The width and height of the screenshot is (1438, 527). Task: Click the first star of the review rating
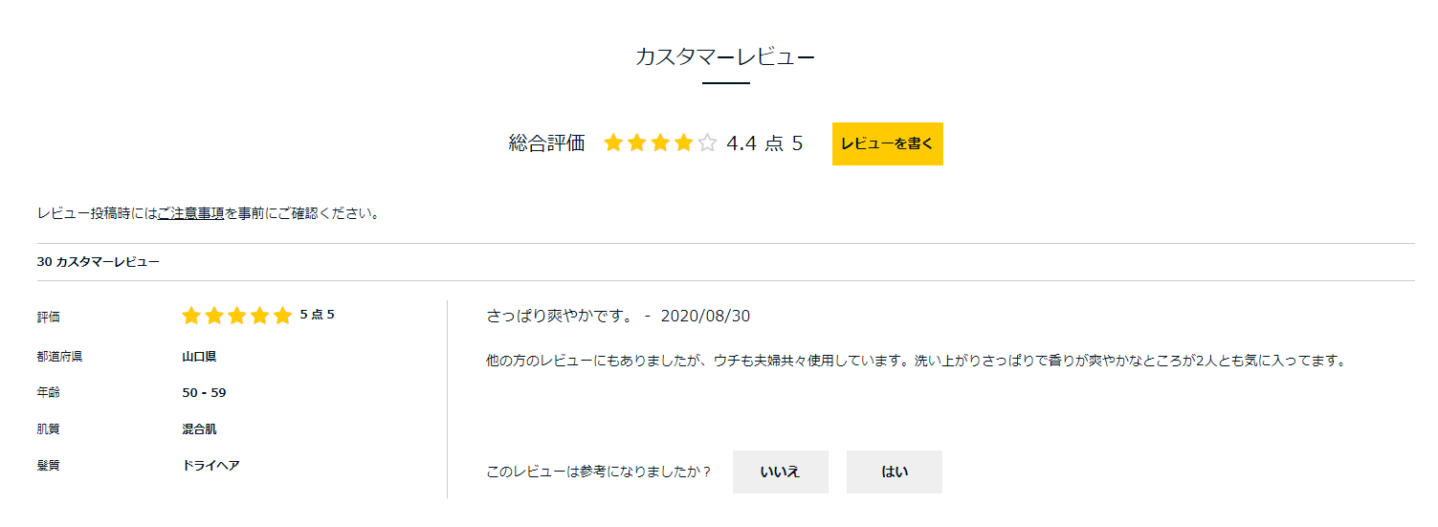(191, 316)
